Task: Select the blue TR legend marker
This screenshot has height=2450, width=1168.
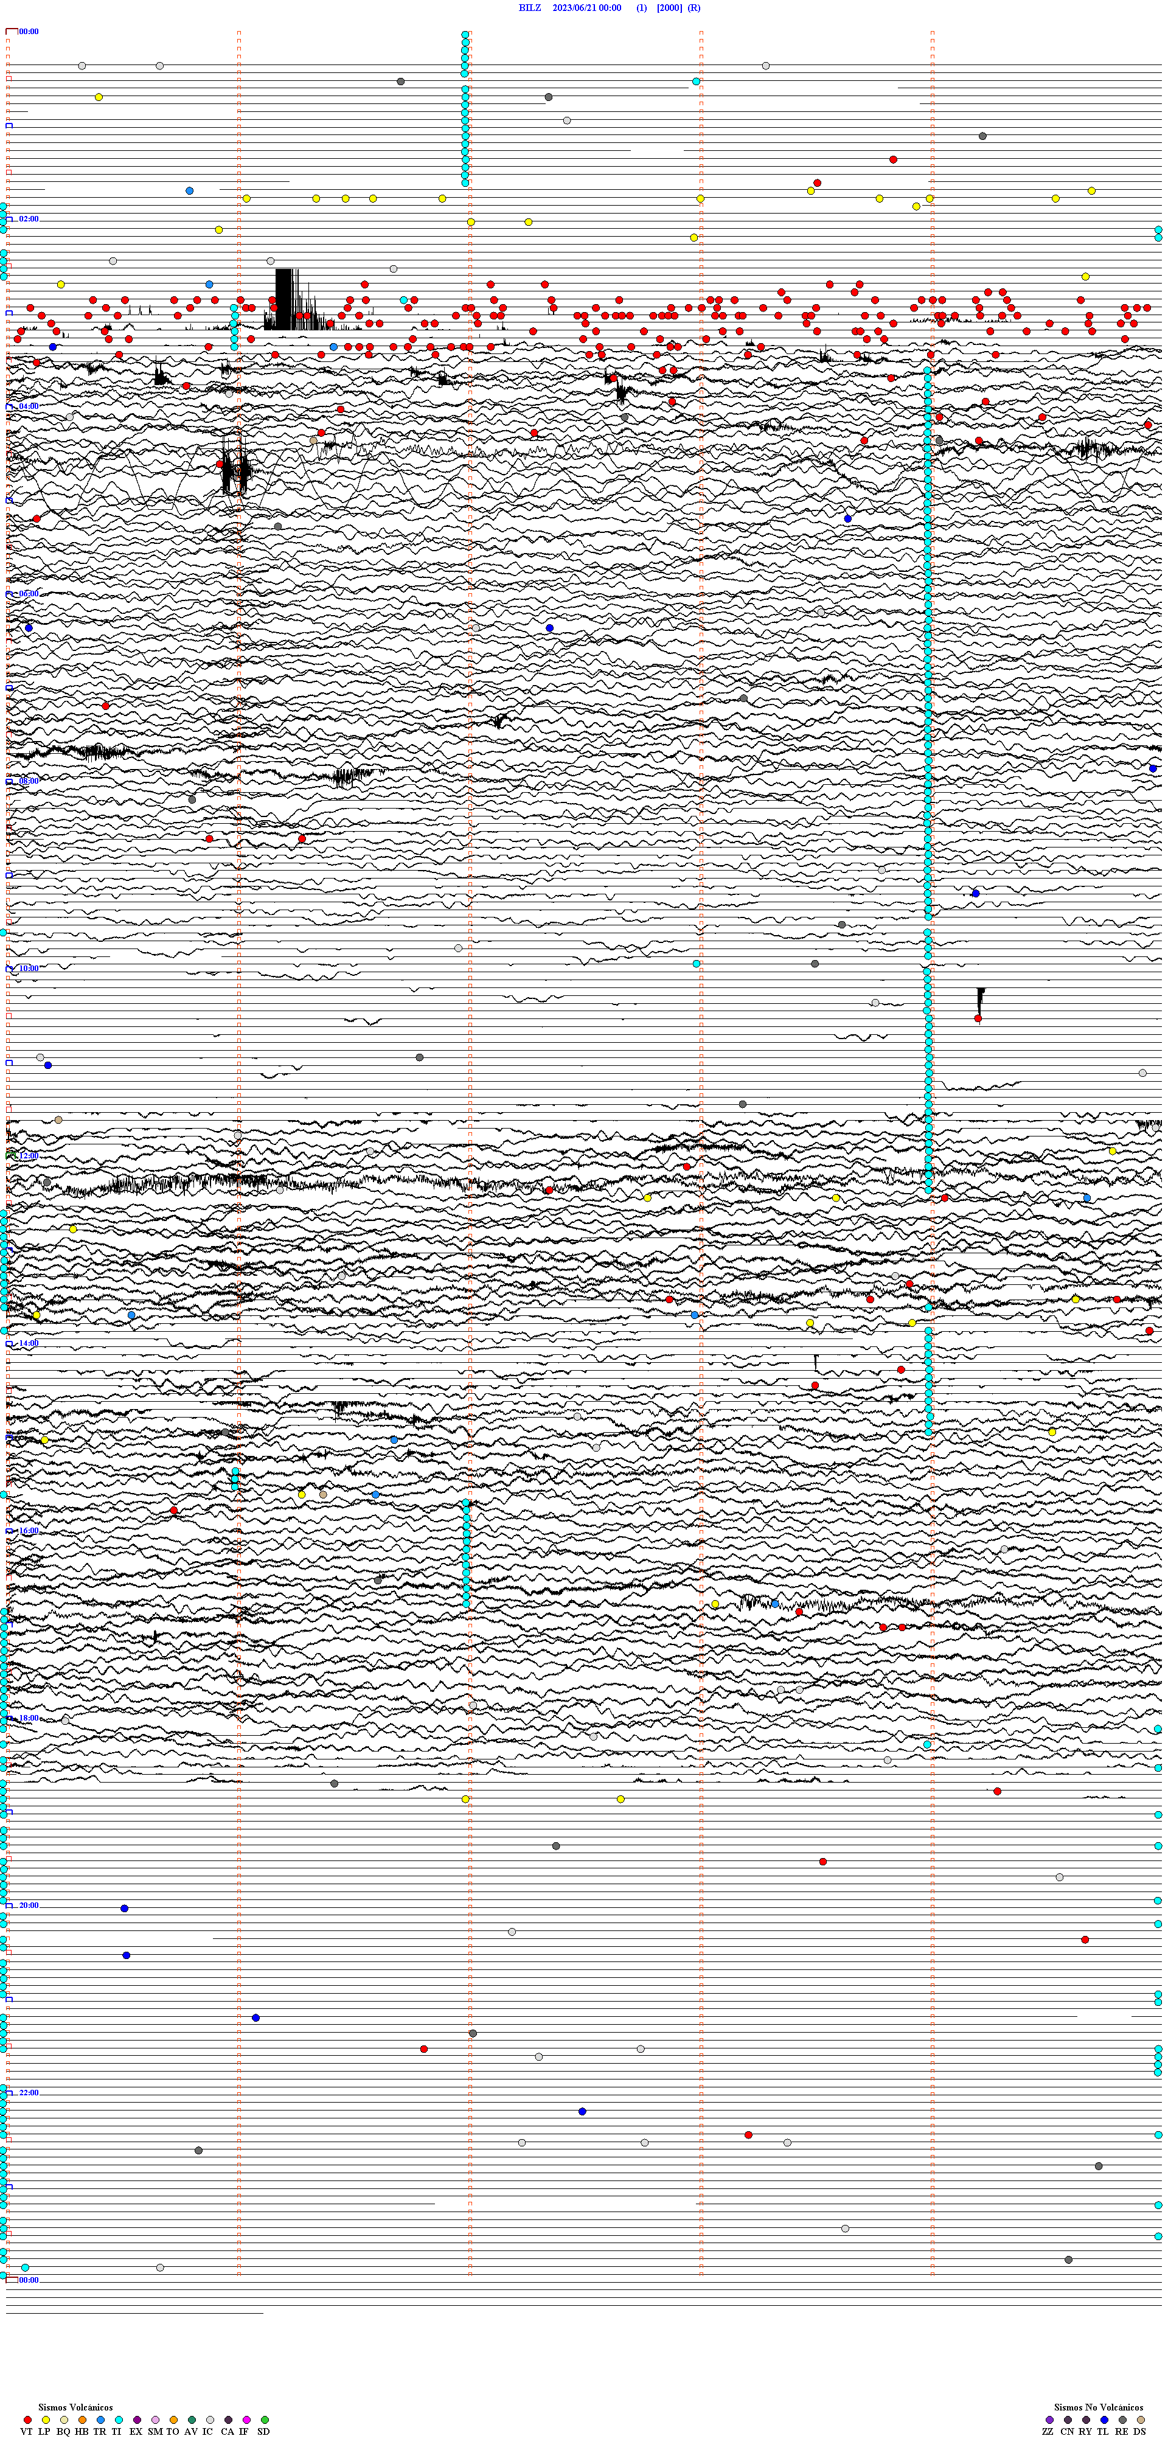Action: pyautogui.click(x=101, y=2420)
